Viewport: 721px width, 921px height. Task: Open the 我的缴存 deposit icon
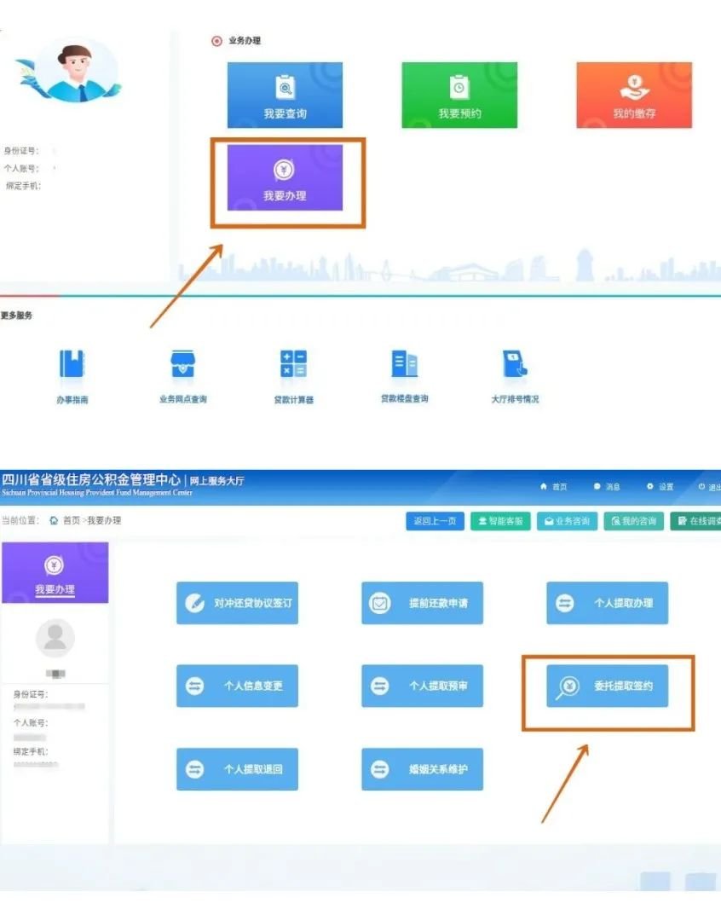coord(634,96)
